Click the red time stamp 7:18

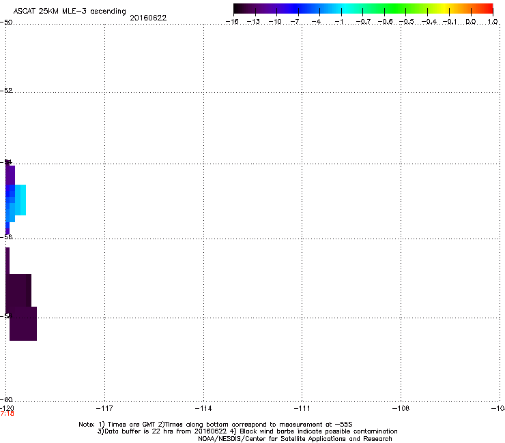point(7,414)
